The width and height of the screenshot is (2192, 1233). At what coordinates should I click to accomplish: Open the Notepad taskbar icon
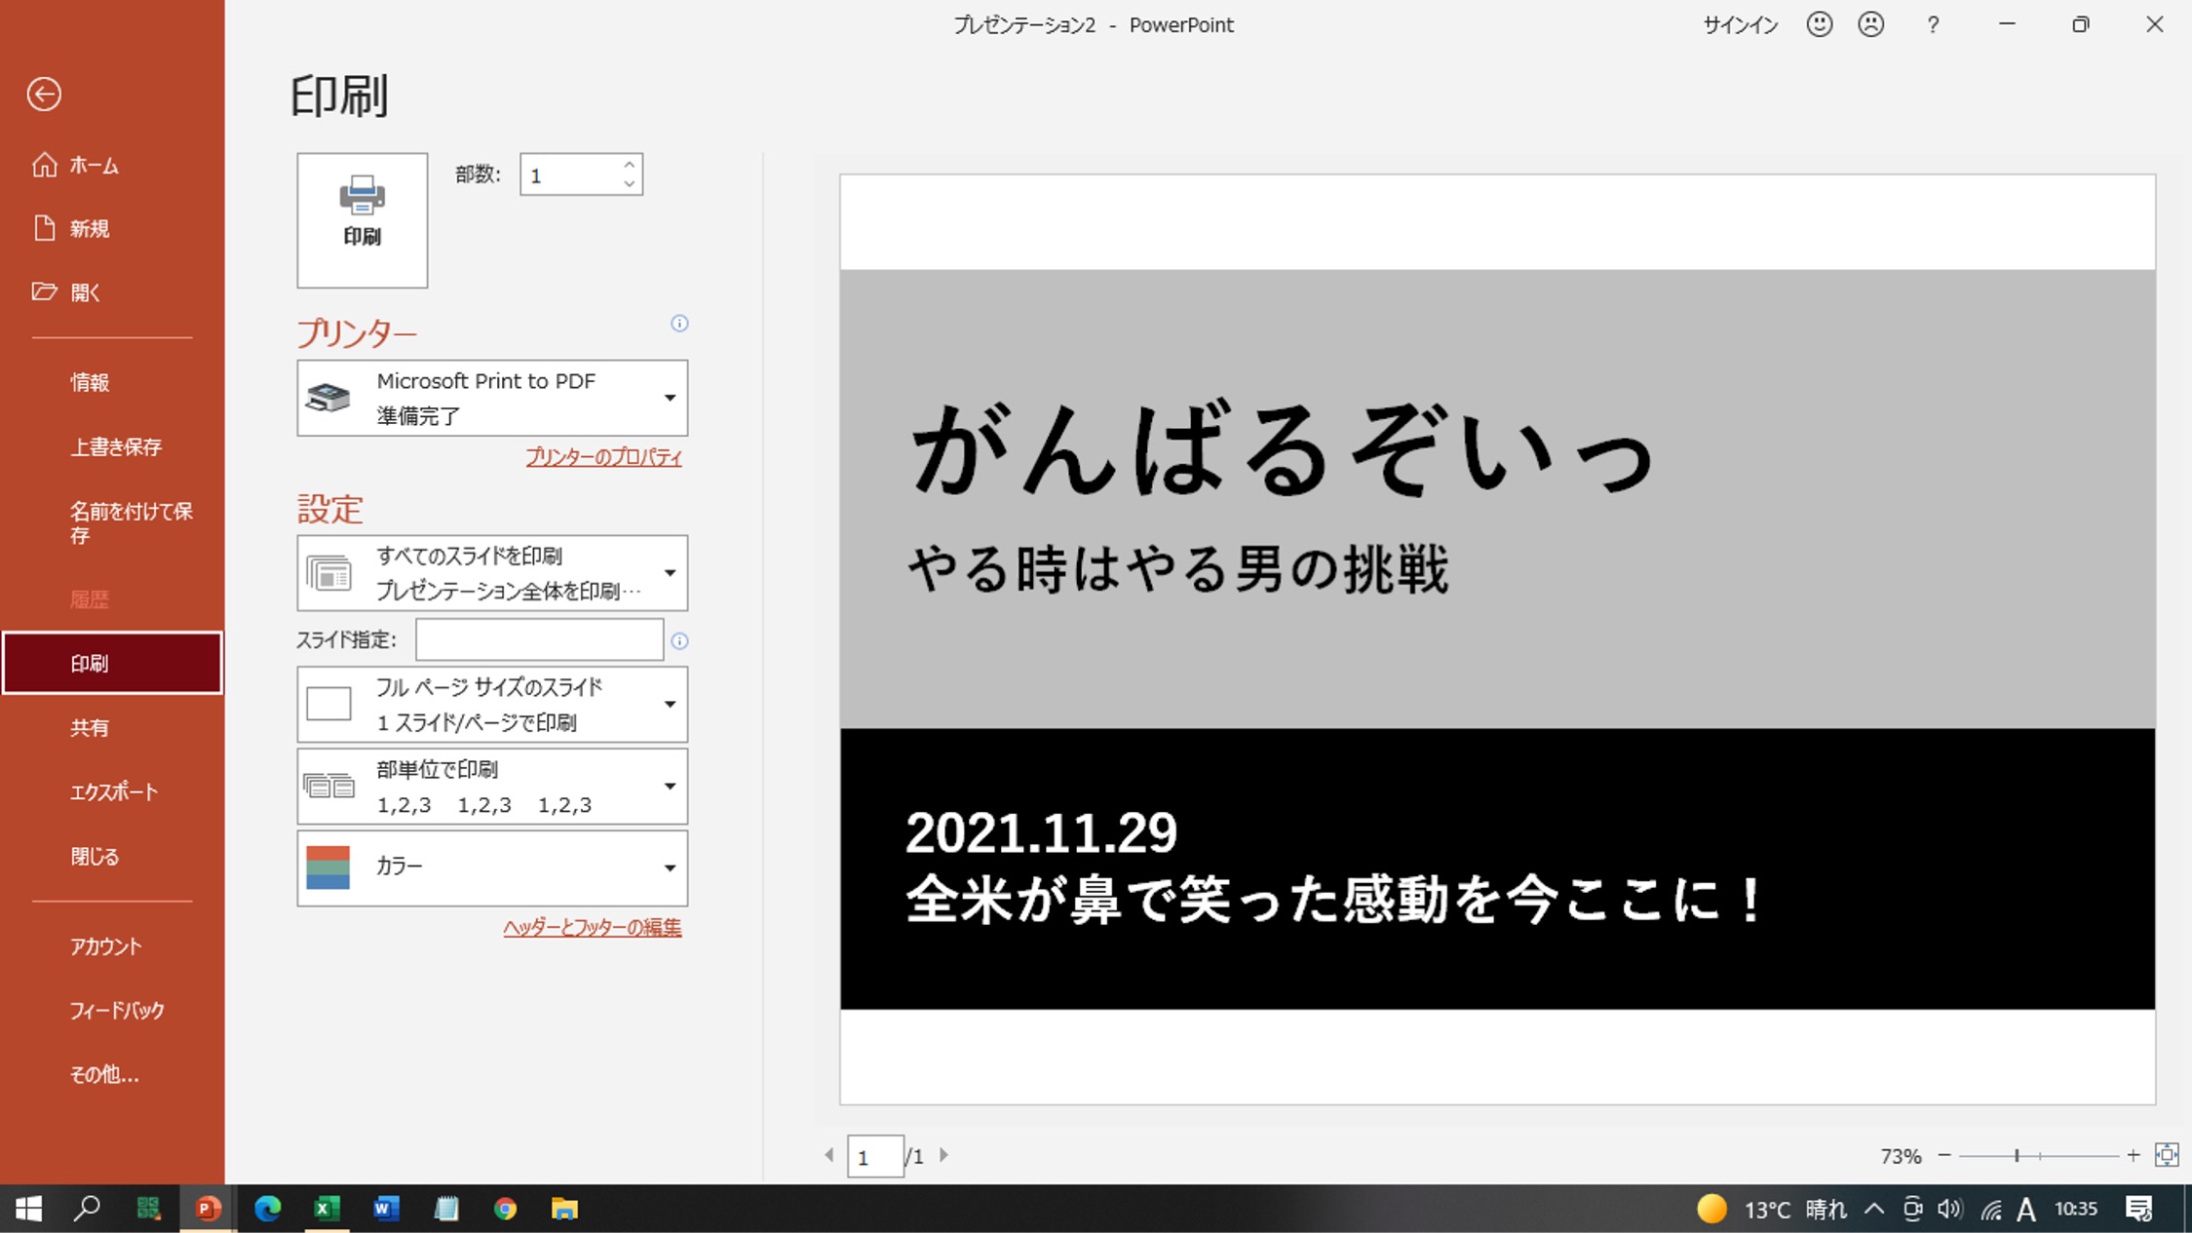tap(445, 1209)
